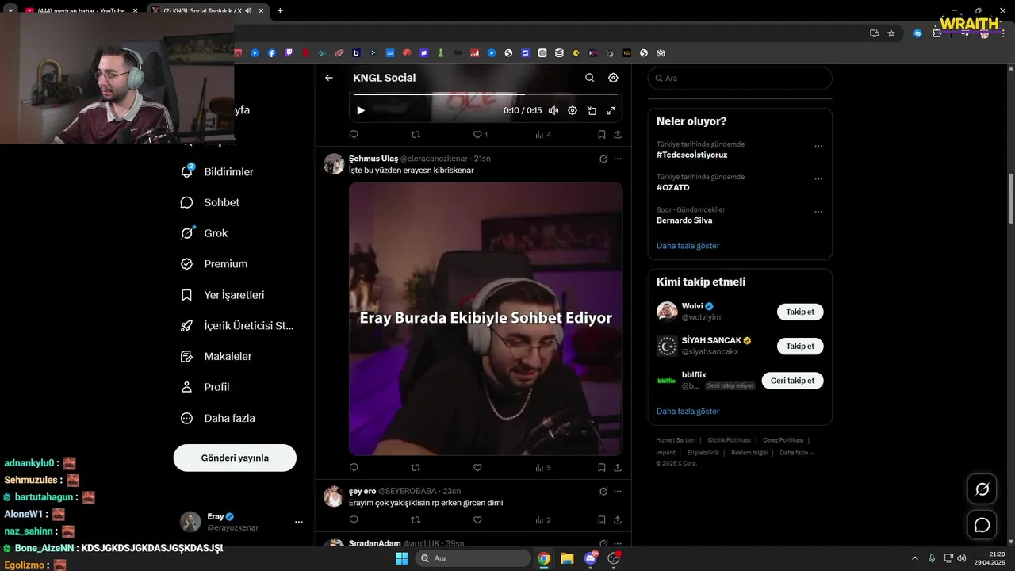Go to Profil page

click(x=205, y=387)
